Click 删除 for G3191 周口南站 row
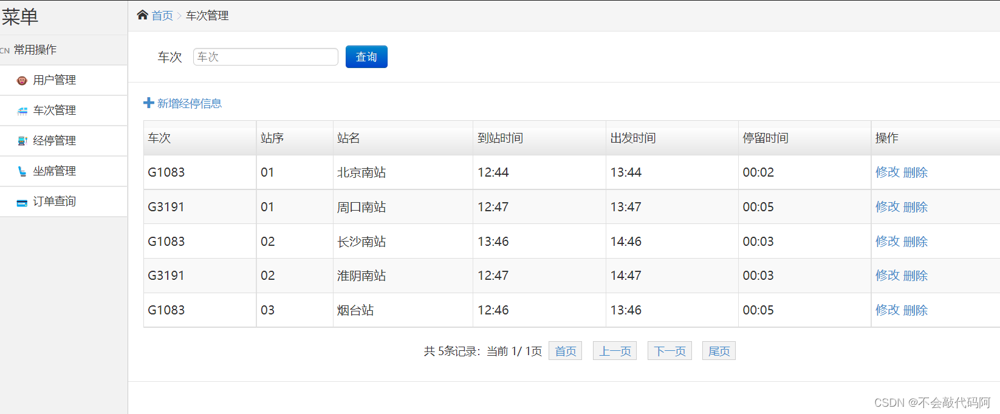This screenshot has width=1000, height=414. (916, 207)
